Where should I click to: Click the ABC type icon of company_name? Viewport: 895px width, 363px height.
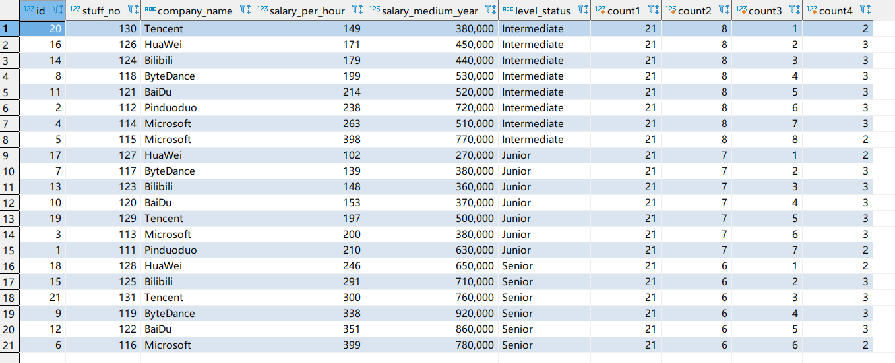(x=150, y=10)
